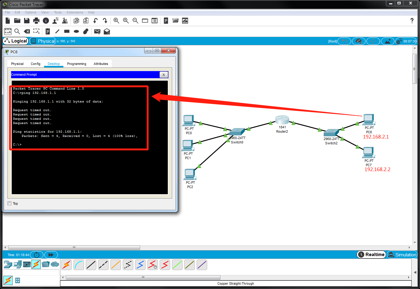Click Fast Forward Time button
This screenshot has height=289, width=420.
click(x=51, y=255)
